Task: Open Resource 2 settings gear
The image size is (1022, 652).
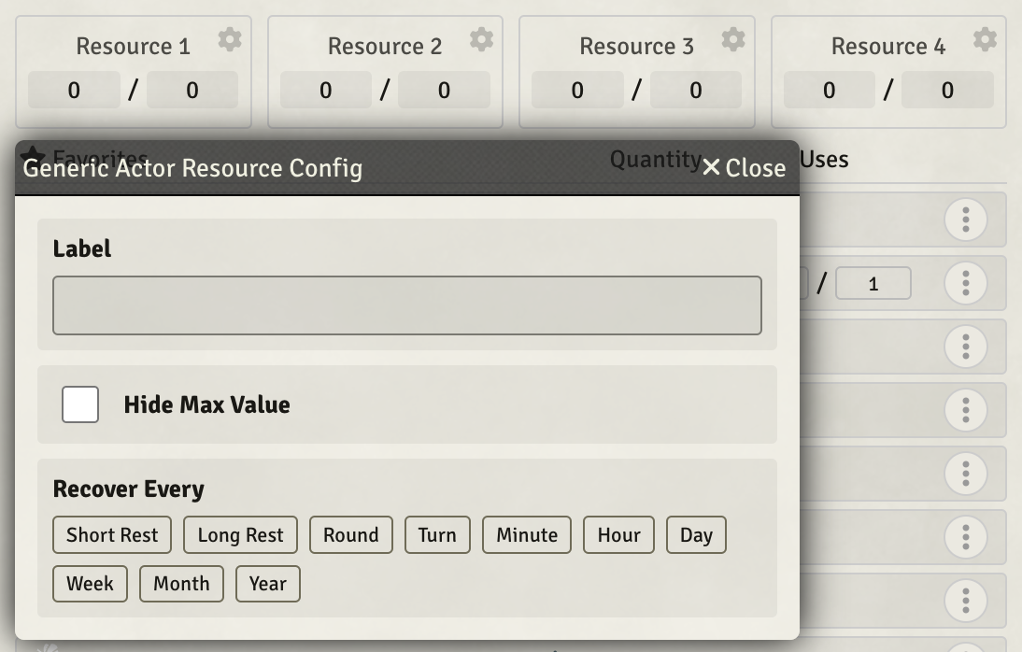Action: pos(481,37)
